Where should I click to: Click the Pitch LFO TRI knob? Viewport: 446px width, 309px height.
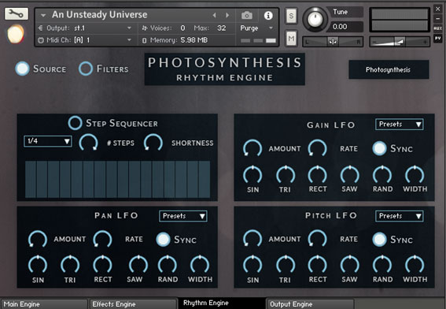tap(286, 265)
